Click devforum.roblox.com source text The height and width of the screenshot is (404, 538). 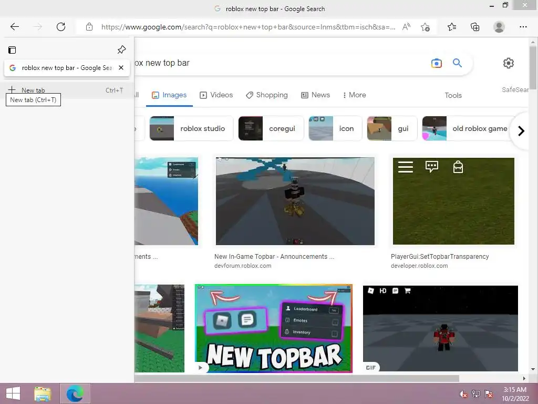[x=243, y=266]
